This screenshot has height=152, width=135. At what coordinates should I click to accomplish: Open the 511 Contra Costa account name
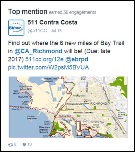click(x=52, y=22)
